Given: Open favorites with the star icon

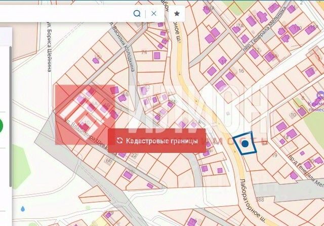Looking at the screenshot, I should pyautogui.click(x=177, y=14).
